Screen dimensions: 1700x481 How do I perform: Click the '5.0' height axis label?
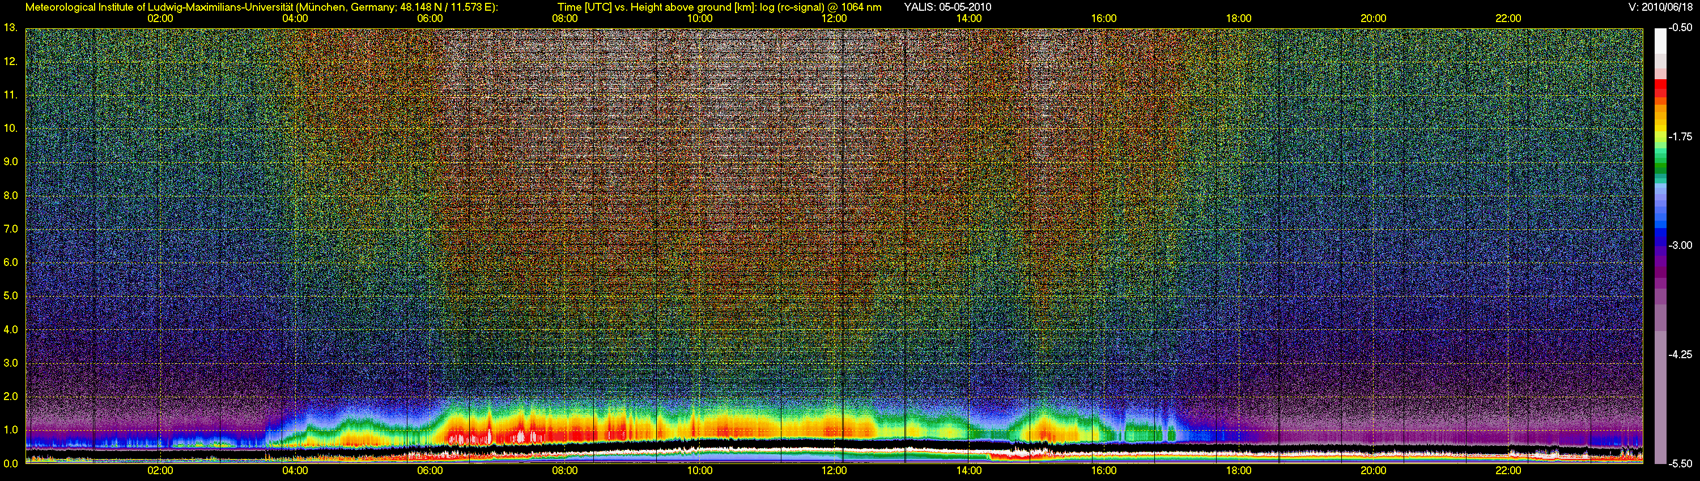pos(11,296)
